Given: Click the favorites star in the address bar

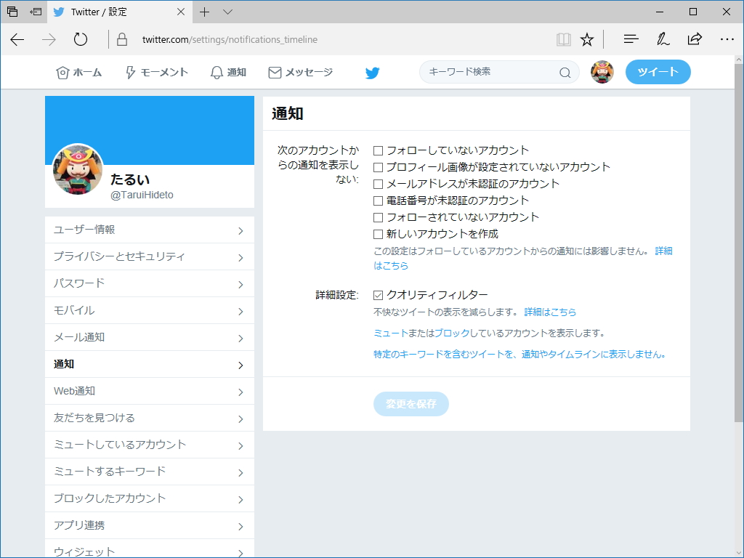Looking at the screenshot, I should point(587,40).
